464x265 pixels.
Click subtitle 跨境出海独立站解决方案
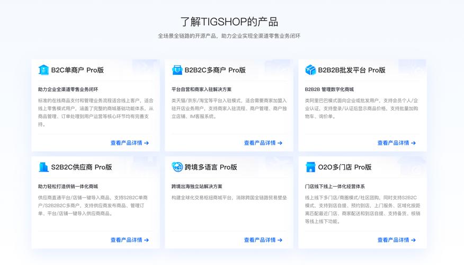197,187
